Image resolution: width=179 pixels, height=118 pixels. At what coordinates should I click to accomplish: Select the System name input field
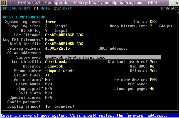click(103, 57)
